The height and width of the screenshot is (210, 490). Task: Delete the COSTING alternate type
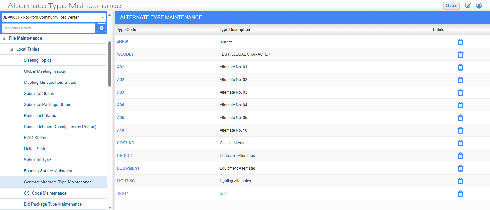pos(461,143)
